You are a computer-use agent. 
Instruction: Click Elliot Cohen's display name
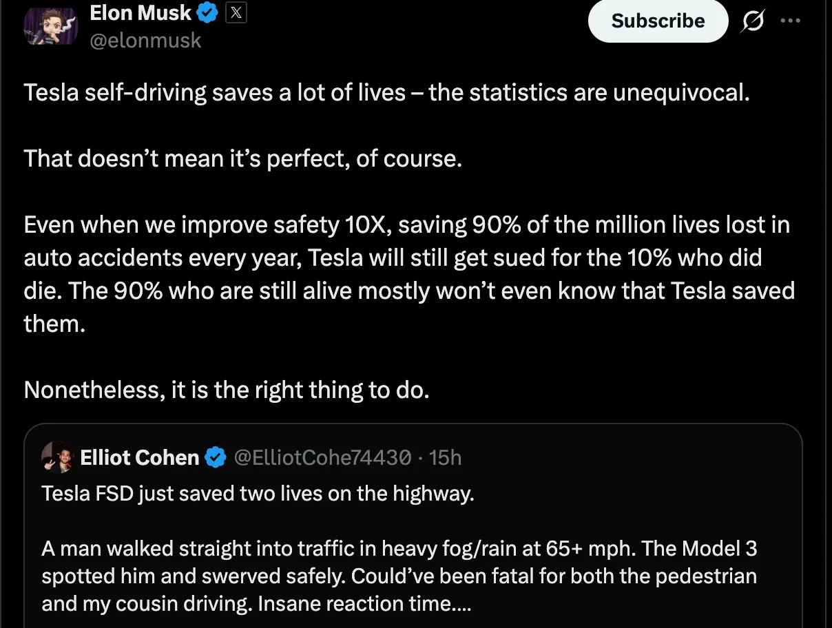pos(139,457)
